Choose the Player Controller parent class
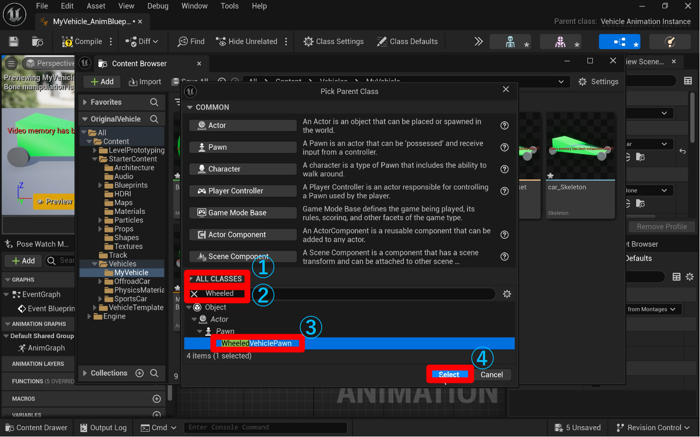 243,191
